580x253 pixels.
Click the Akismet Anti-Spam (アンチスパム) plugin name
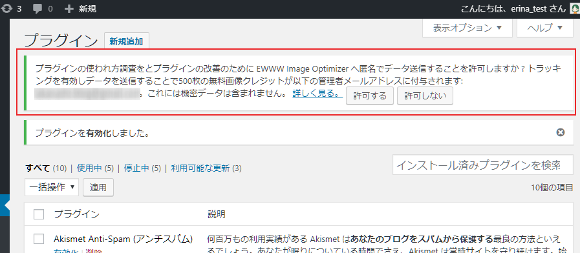click(123, 239)
